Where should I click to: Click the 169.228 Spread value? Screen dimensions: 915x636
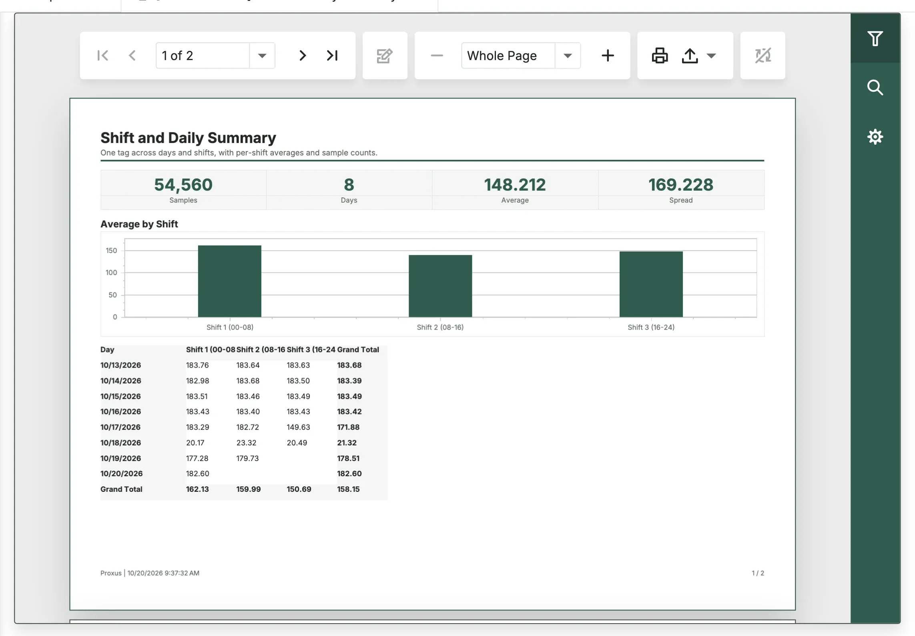681,185
